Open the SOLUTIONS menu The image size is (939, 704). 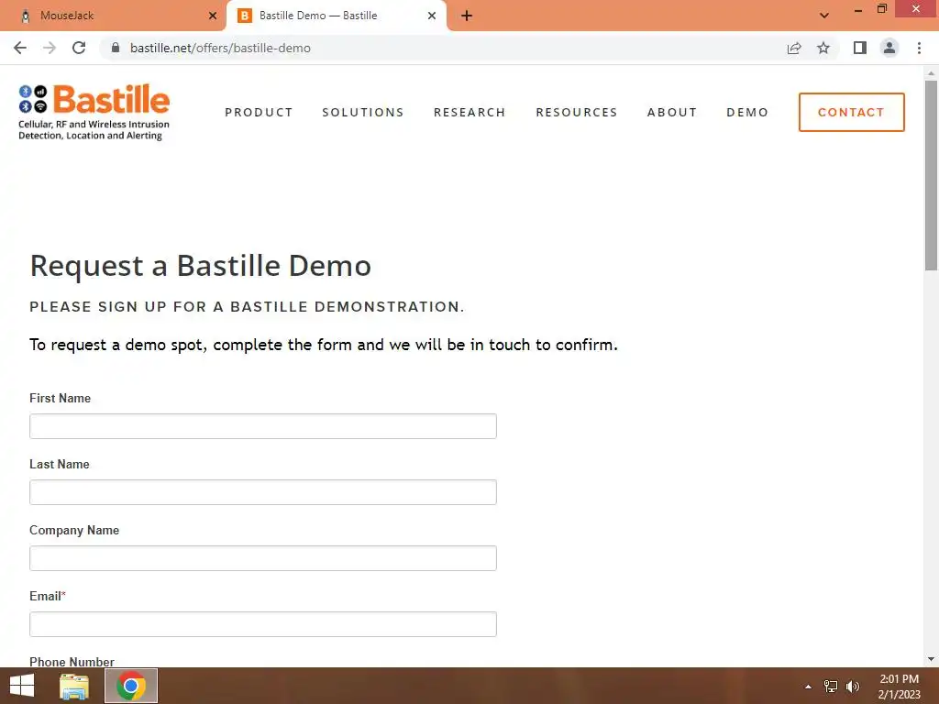[363, 113]
